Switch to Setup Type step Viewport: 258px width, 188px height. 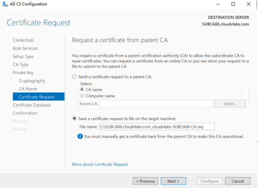tap(23, 56)
